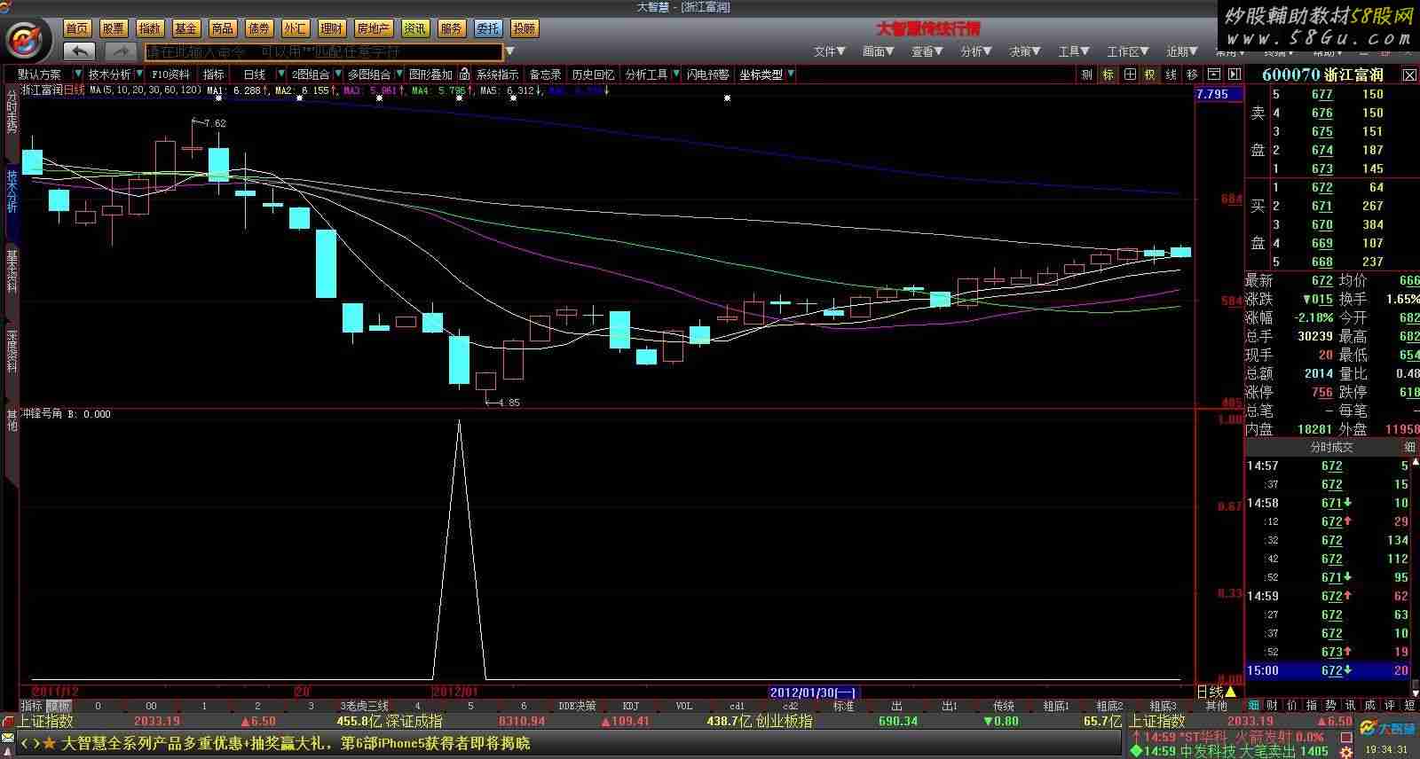
Task: Click 系统指示 in the toolbar
Action: (x=498, y=74)
